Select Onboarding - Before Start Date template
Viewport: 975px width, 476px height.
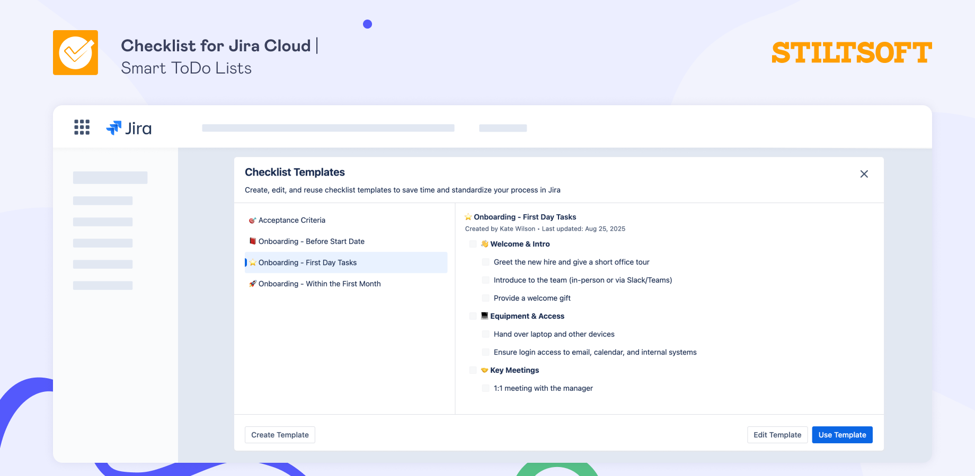point(346,241)
